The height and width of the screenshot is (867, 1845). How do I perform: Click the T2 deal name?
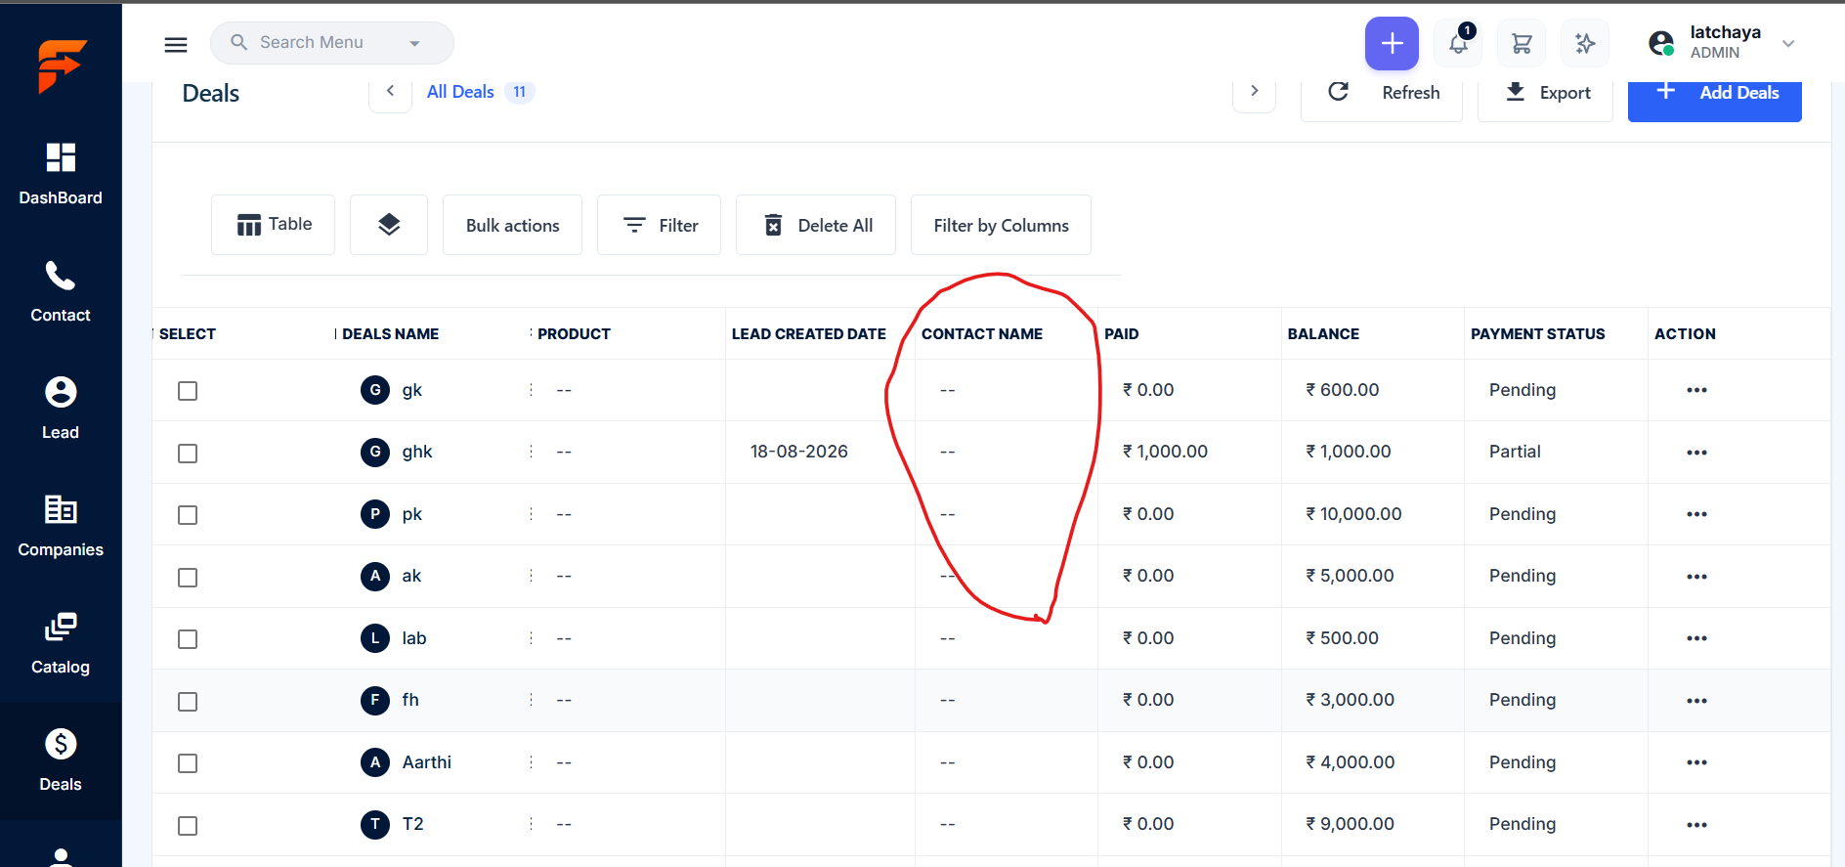413,824
